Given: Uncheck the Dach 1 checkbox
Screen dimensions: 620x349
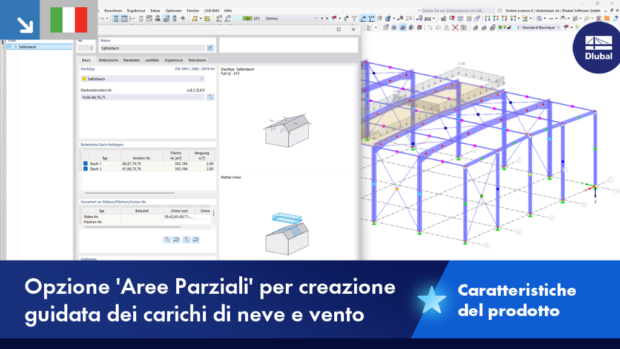Looking at the screenshot, I should [x=85, y=164].
